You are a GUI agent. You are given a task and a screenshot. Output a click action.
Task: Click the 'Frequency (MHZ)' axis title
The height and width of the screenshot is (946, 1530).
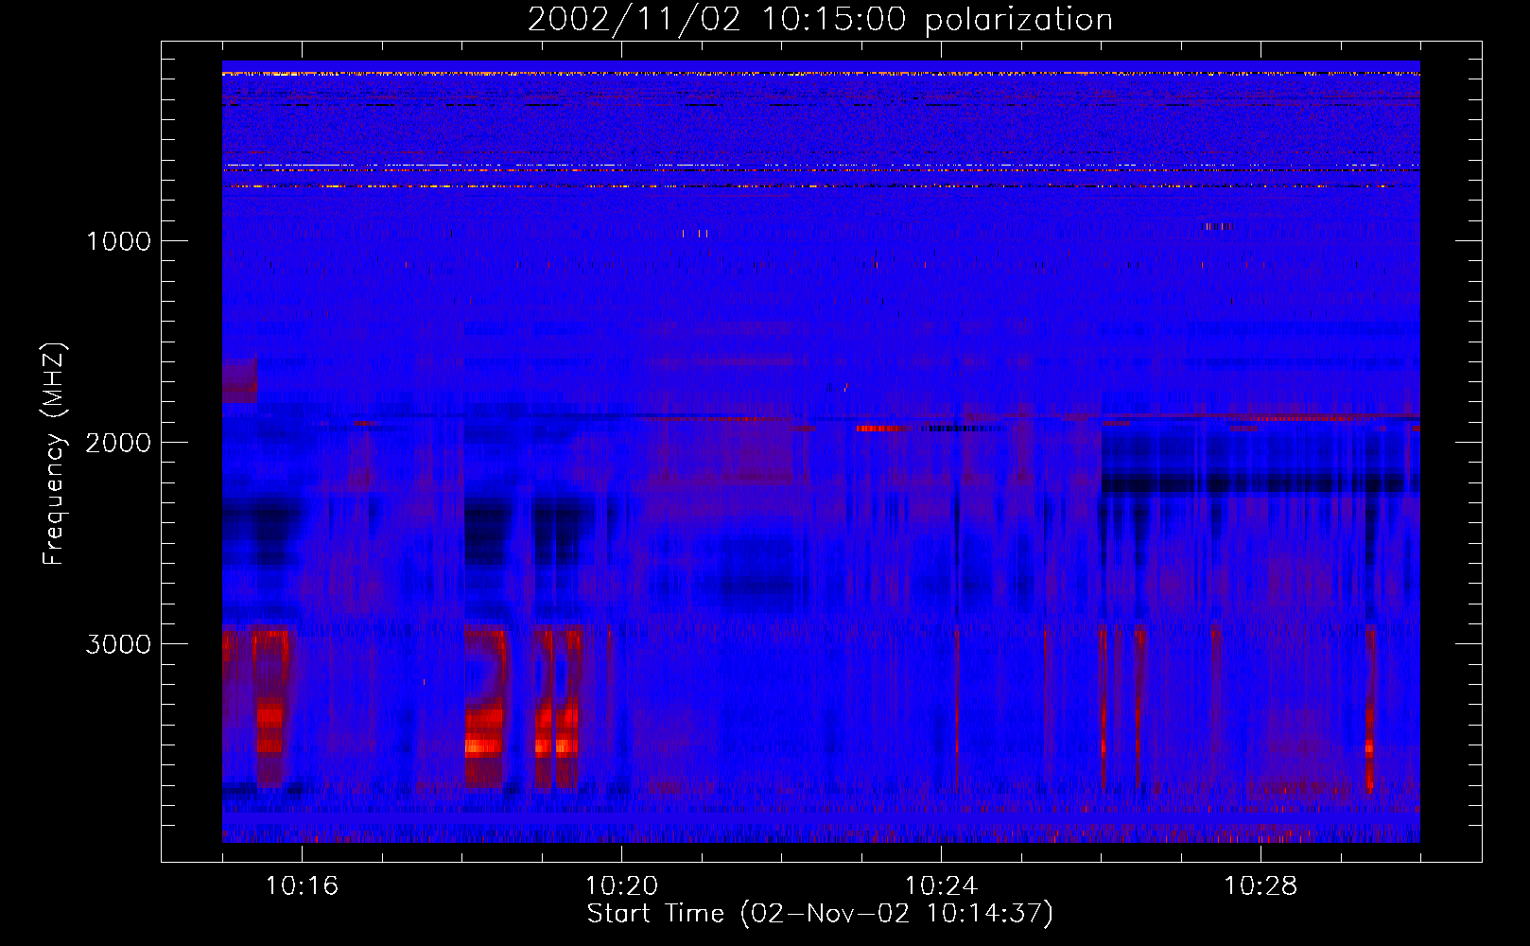coord(54,454)
